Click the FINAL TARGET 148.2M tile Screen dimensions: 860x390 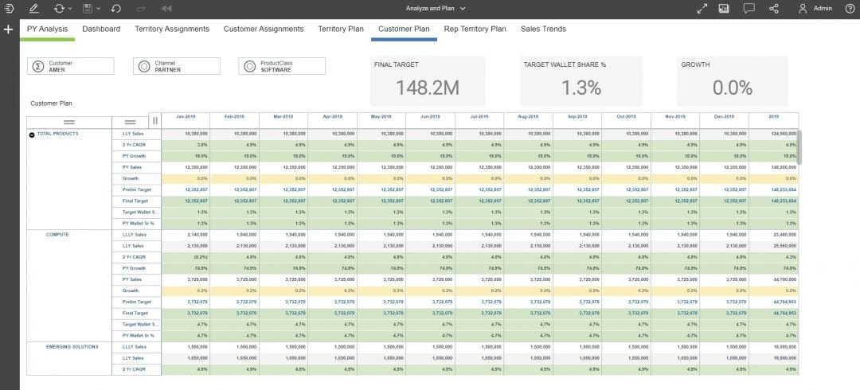click(x=428, y=81)
